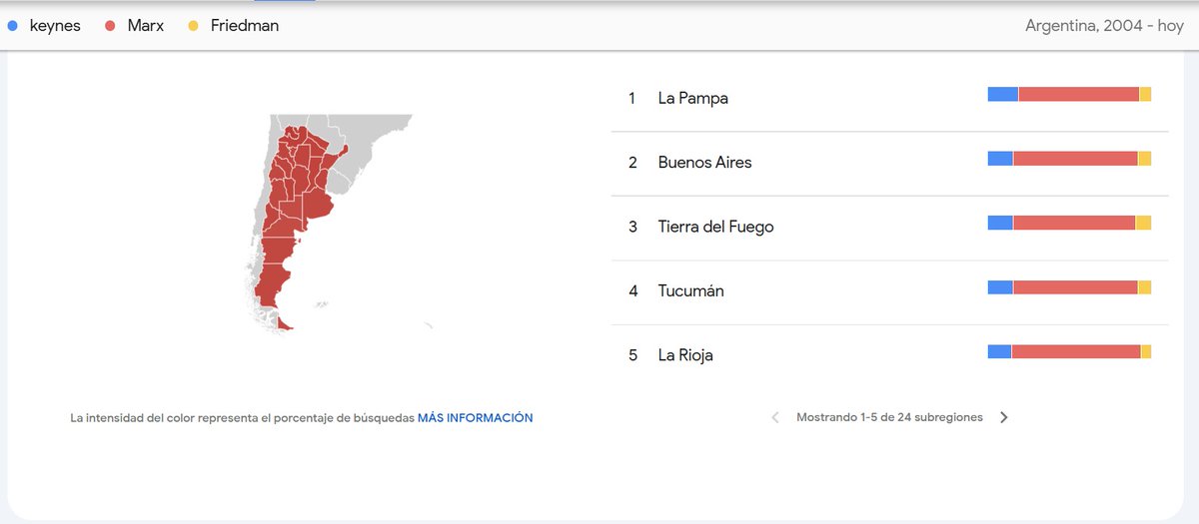Go to previous page of subregions
The image size is (1199, 524).
(775, 417)
